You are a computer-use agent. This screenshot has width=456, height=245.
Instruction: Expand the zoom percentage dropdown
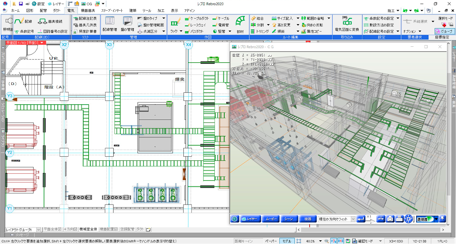click(320, 241)
